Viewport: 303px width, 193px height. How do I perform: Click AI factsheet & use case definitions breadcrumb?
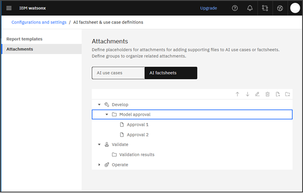coord(108,22)
